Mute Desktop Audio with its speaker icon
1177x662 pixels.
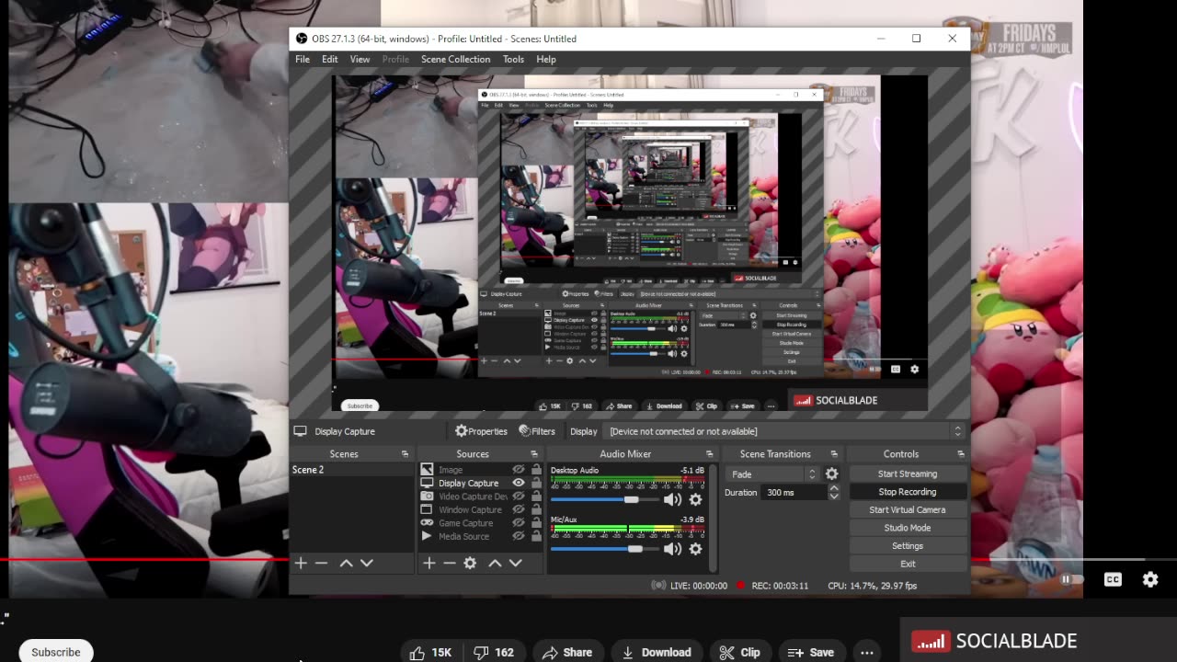point(672,499)
